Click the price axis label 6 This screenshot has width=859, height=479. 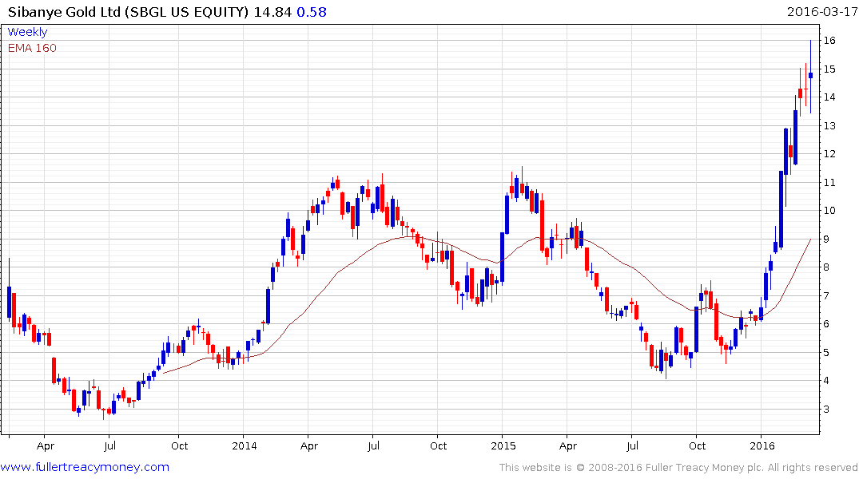click(827, 324)
